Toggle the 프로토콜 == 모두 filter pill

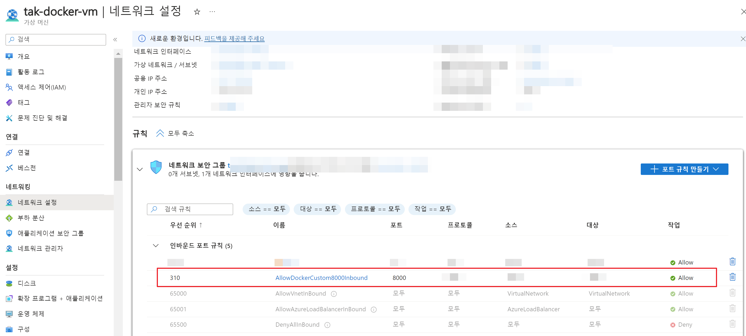375,209
